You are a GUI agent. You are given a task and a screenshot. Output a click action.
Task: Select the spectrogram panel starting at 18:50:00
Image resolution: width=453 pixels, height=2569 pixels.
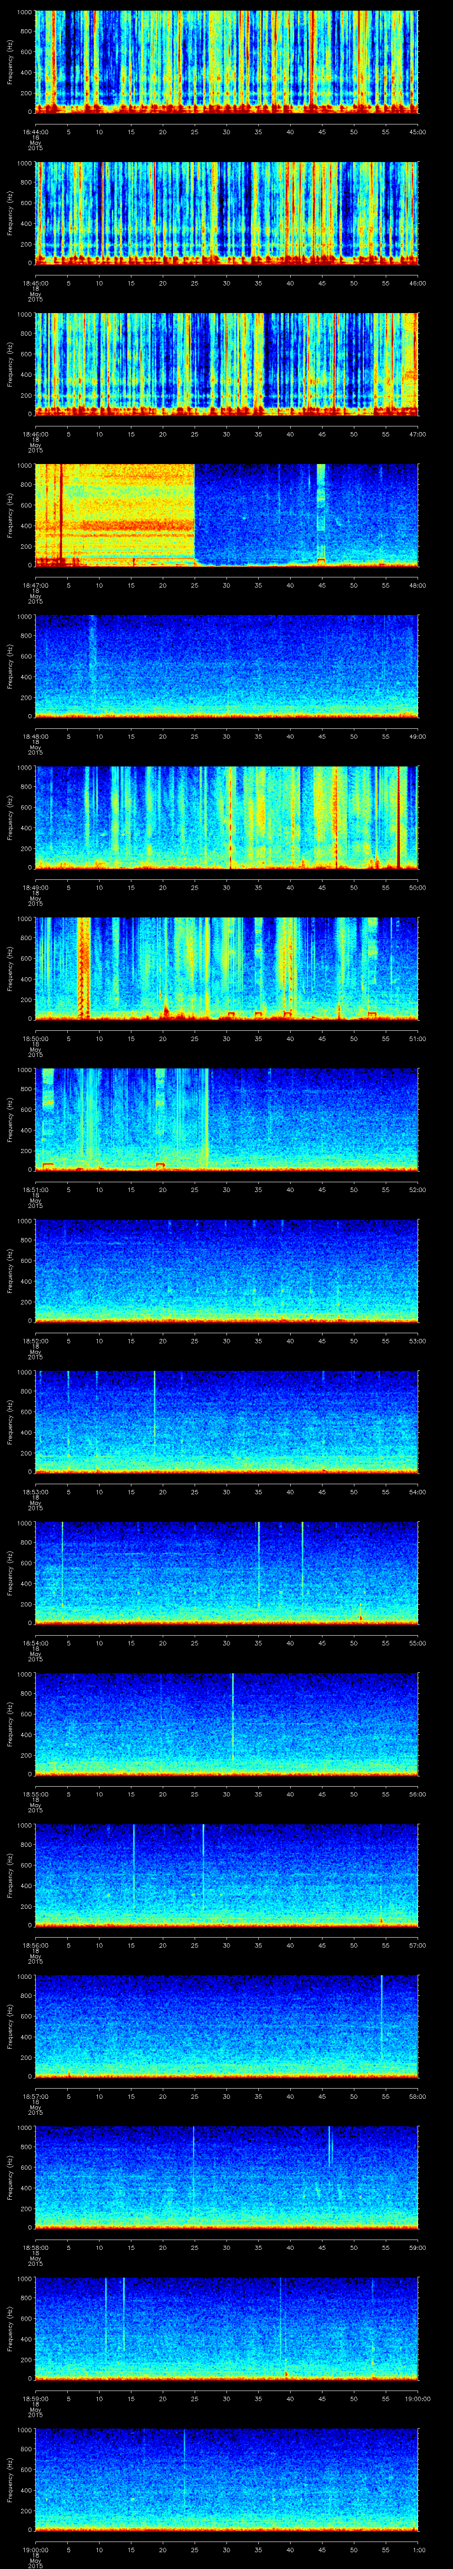(x=227, y=968)
